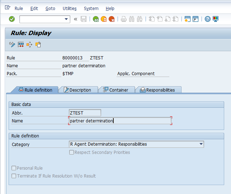Click the header name 'partner determination'
231x194 pixels.
(x=84, y=66)
